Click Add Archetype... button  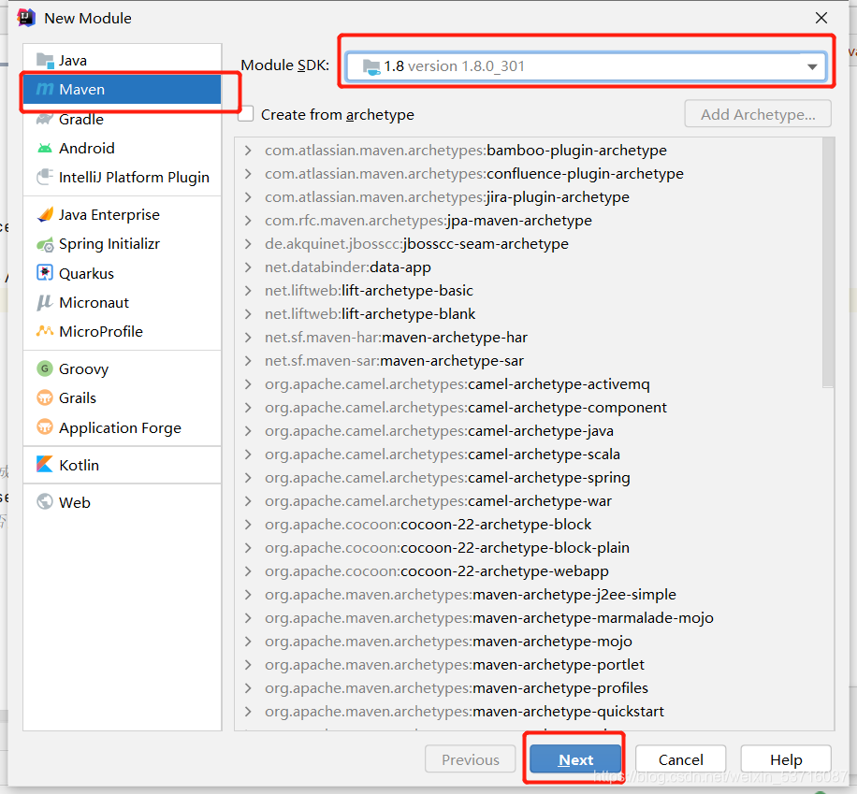click(758, 114)
